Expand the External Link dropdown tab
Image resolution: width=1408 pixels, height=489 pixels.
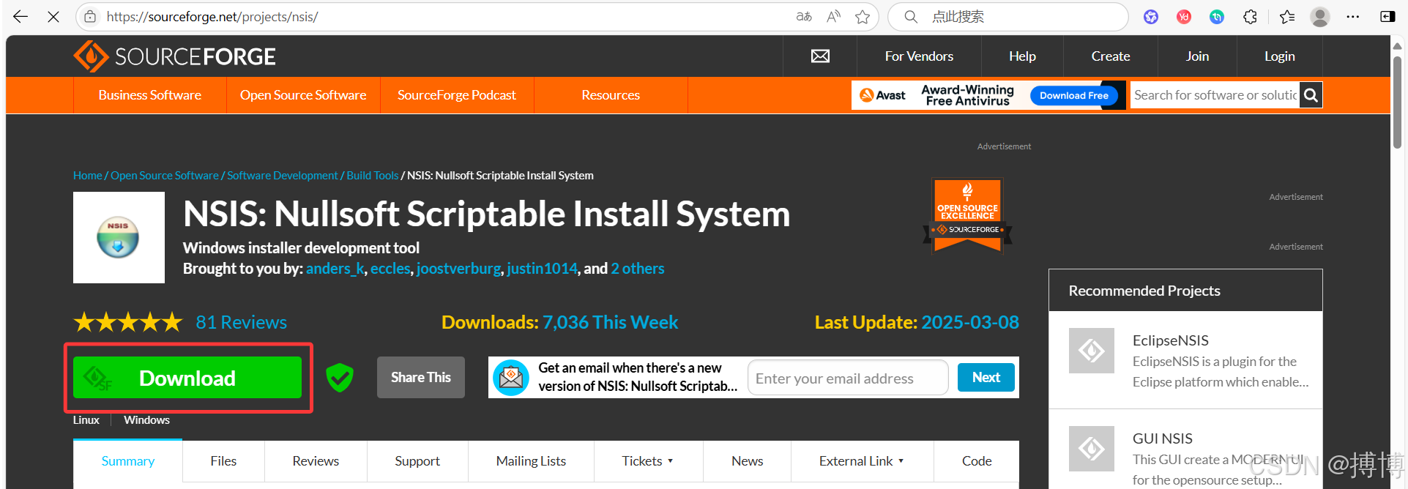tap(862, 461)
